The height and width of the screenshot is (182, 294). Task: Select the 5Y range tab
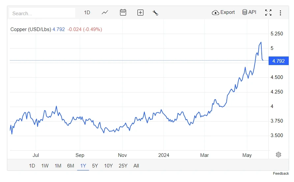pyautogui.click(x=95, y=166)
